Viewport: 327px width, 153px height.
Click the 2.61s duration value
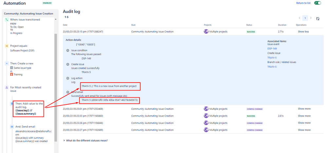pyautogui.click(x=281, y=116)
